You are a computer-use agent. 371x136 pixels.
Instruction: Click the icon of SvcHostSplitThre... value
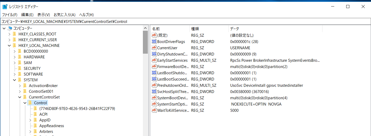[154, 91]
